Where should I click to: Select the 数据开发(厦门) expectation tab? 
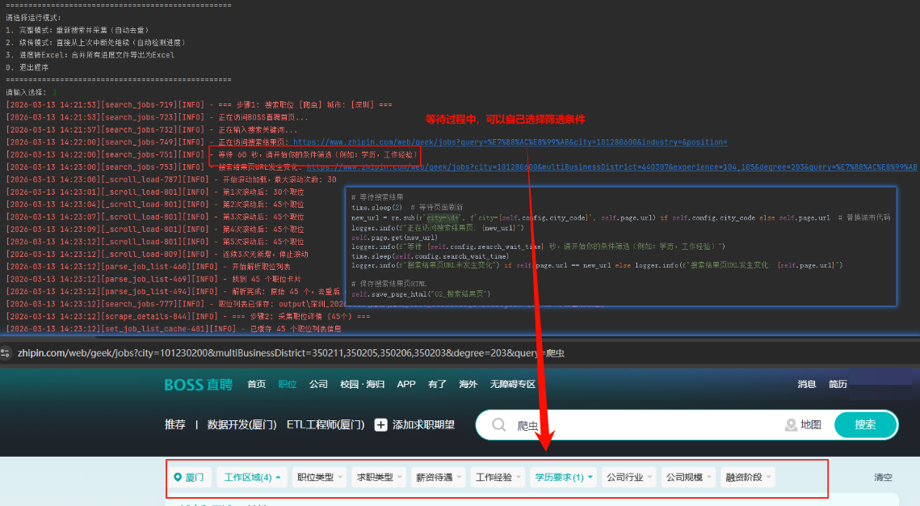(242, 424)
